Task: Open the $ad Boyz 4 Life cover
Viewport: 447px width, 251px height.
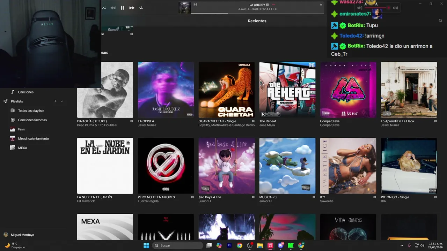Action: [x=227, y=166]
